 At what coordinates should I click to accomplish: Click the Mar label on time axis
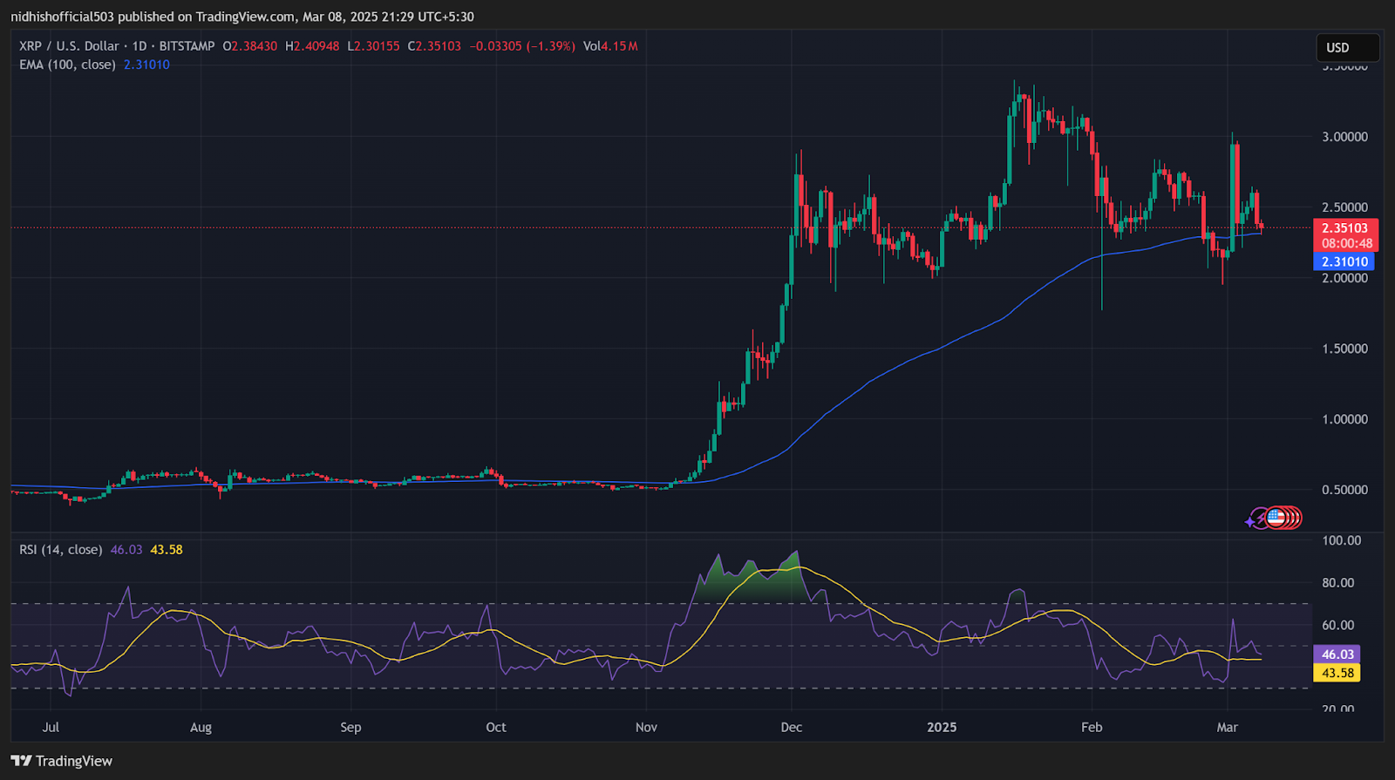tap(1227, 727)
